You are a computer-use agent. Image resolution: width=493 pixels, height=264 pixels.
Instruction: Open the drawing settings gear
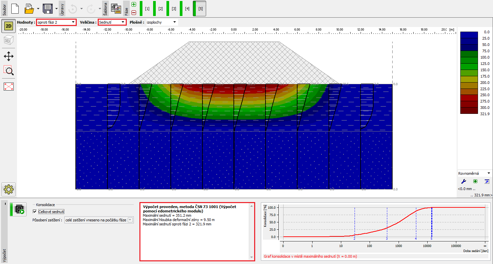point(8,189)
